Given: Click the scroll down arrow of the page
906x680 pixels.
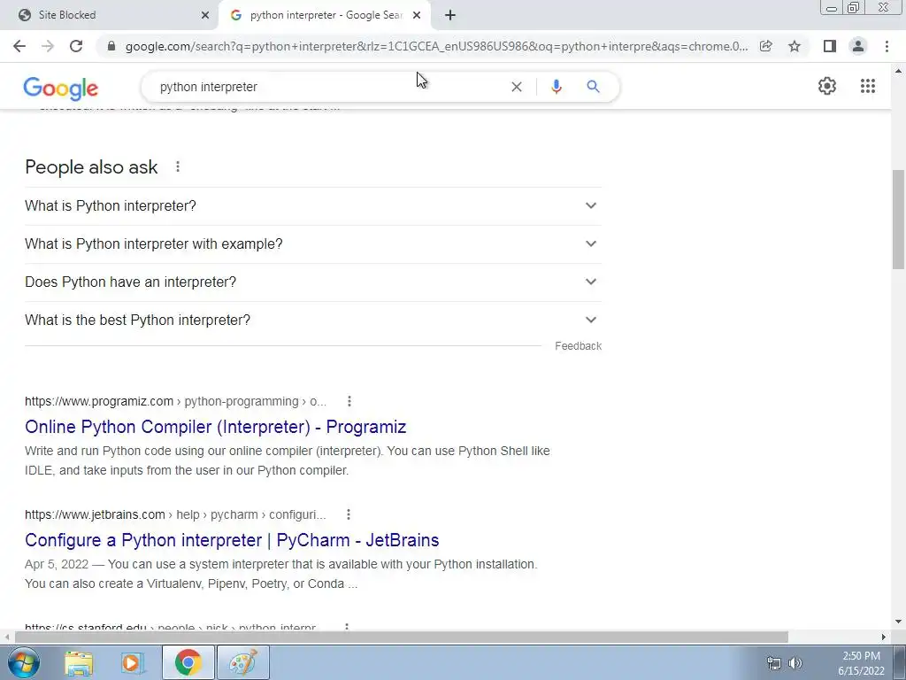Looking at the screenshot, I should (x=899, y=622).
